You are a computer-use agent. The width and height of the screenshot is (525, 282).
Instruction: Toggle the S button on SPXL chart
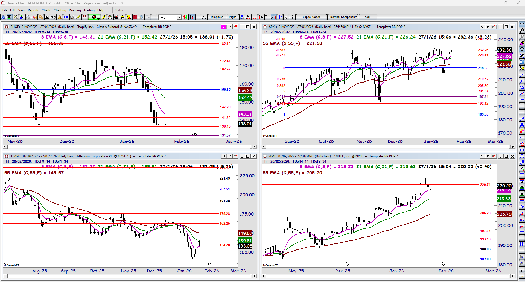point(482,27)
